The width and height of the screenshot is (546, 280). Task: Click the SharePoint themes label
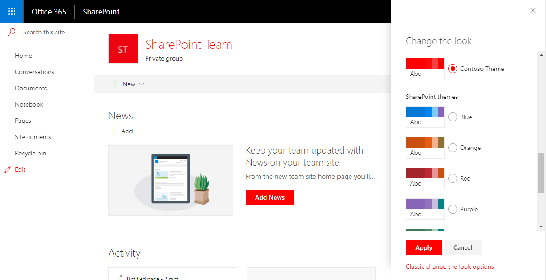pos(432,97)
